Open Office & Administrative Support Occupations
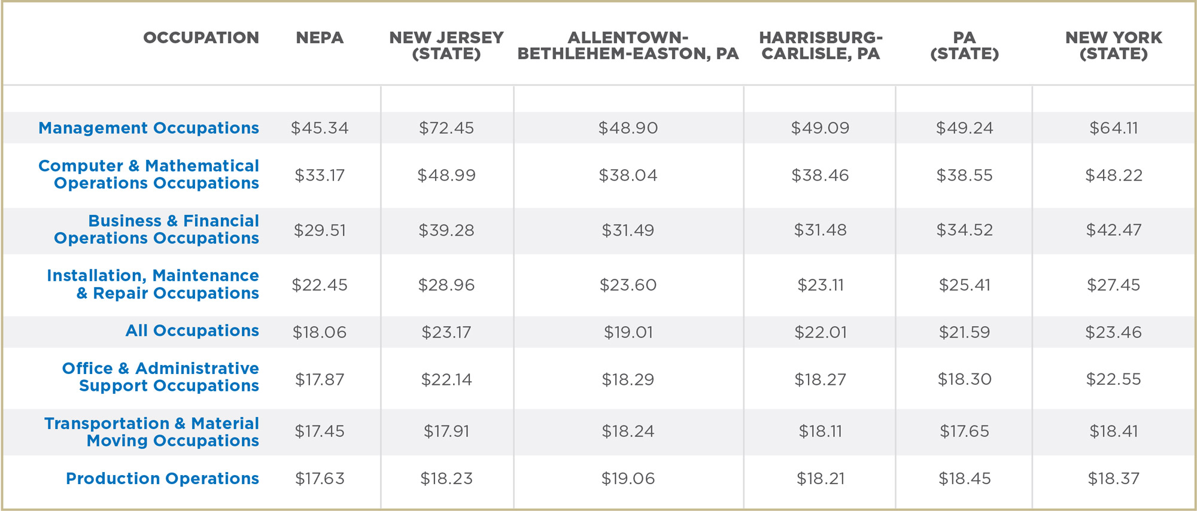The width and height of the screenshot is (1197, 511). 160,377
